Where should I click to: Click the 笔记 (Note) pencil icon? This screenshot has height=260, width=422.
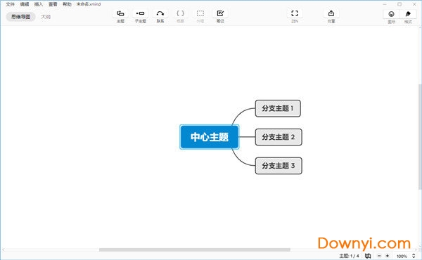point(220,13)
